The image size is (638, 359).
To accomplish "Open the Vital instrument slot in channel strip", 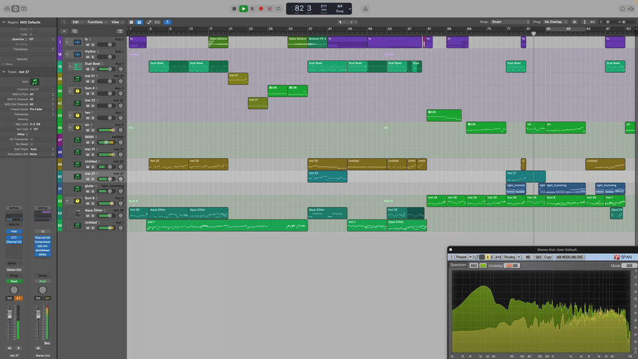I will [14, 231].
